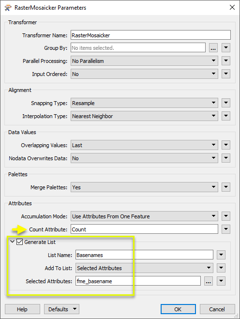Click the arrow menu button beside Snapping Type
Viewport: 240px width, 319px height.
coord(226,103)
